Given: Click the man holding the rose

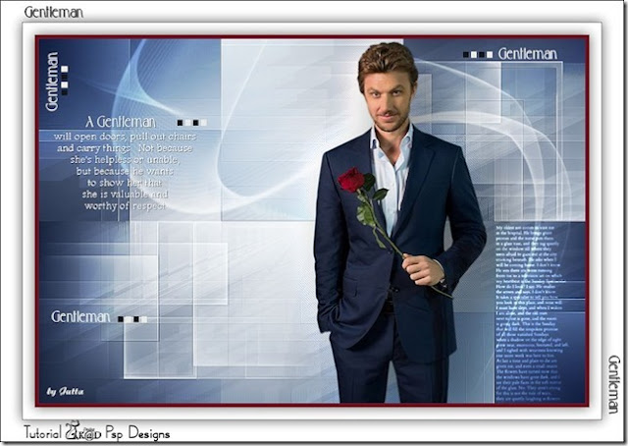Looking at the screenshot, I should pos(398,223).
